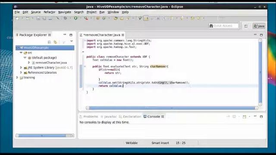Viewport: 276px width, 155px height.
Task: Open the Package Explorer view menu arrow
Action: tap(72, 41)
